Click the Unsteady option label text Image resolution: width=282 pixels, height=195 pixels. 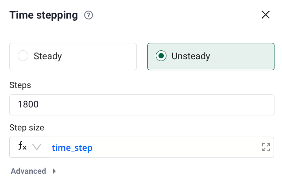[190, 56]
